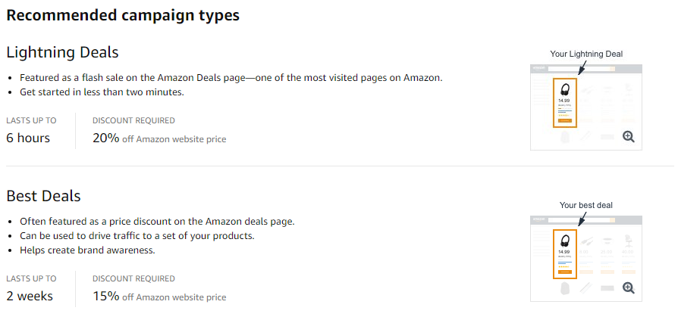Screen dimensions: 678x320
Task: Open the Lightning Deals heading
Action: 62,53
